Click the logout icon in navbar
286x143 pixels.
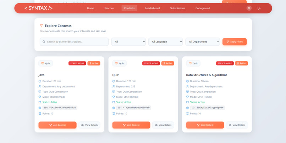(259, 8)
